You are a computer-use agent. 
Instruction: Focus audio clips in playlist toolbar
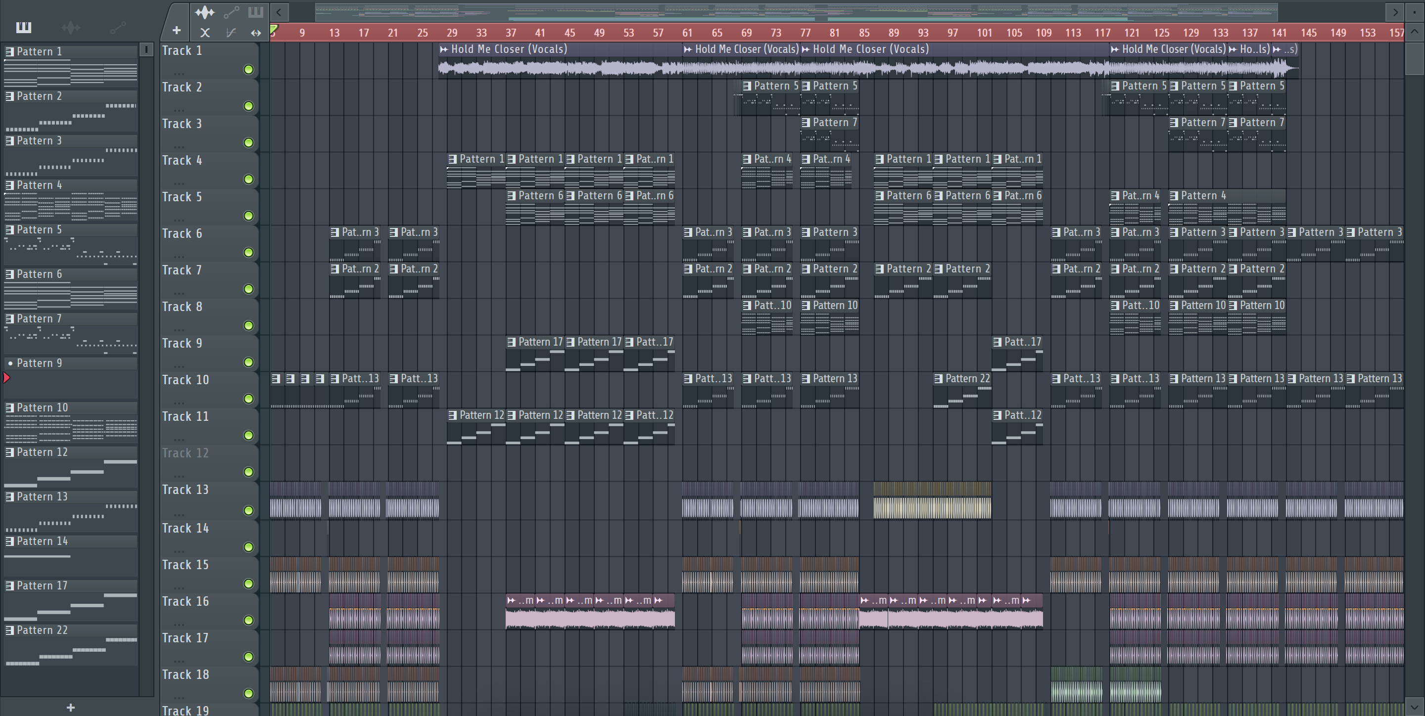click(205, 11)
